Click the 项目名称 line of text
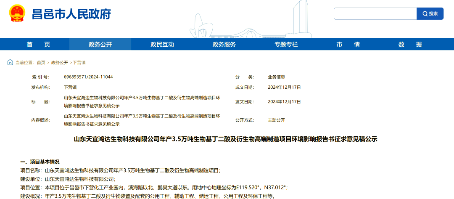The height and width of the screenshot is (199, 454). coord(120,171)
